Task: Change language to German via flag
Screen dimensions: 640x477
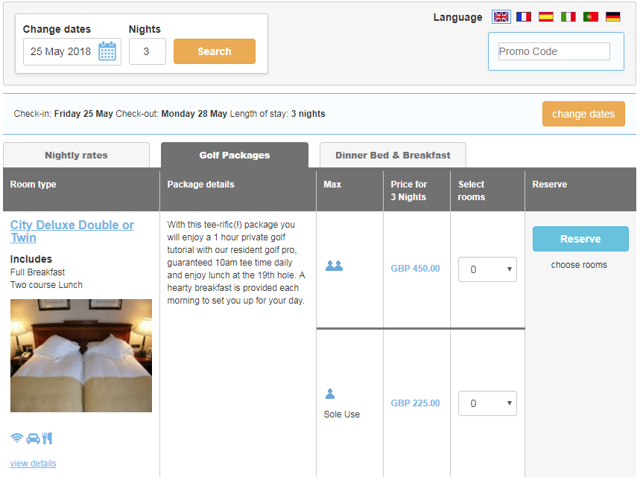Action: (x=613, y=16)
